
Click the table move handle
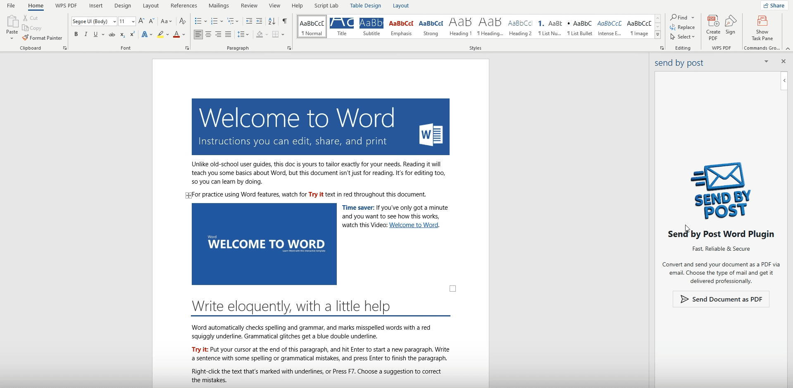[188, 195]
